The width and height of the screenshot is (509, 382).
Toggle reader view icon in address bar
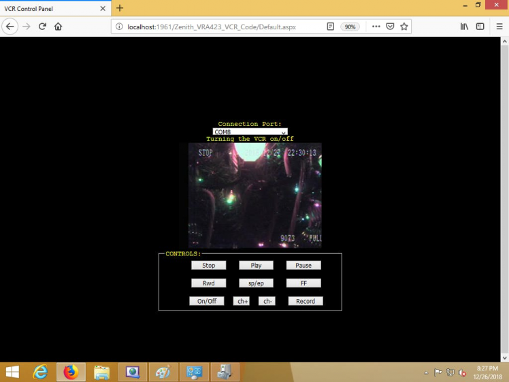(331, 27)
